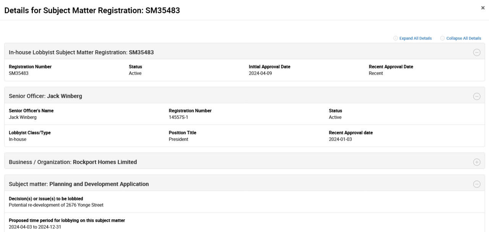The image size is (489, 232).
Task: Click the proposed lobbying period date range
Action: click(x=35, y=227)
